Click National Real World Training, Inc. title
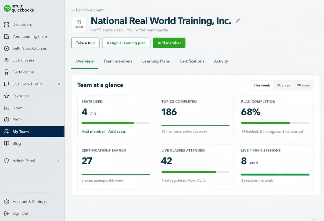This screenshot has height=221, width=324. point(161,21)
